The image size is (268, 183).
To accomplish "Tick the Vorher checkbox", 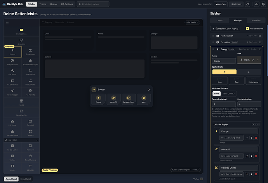I will coord(202,179).
